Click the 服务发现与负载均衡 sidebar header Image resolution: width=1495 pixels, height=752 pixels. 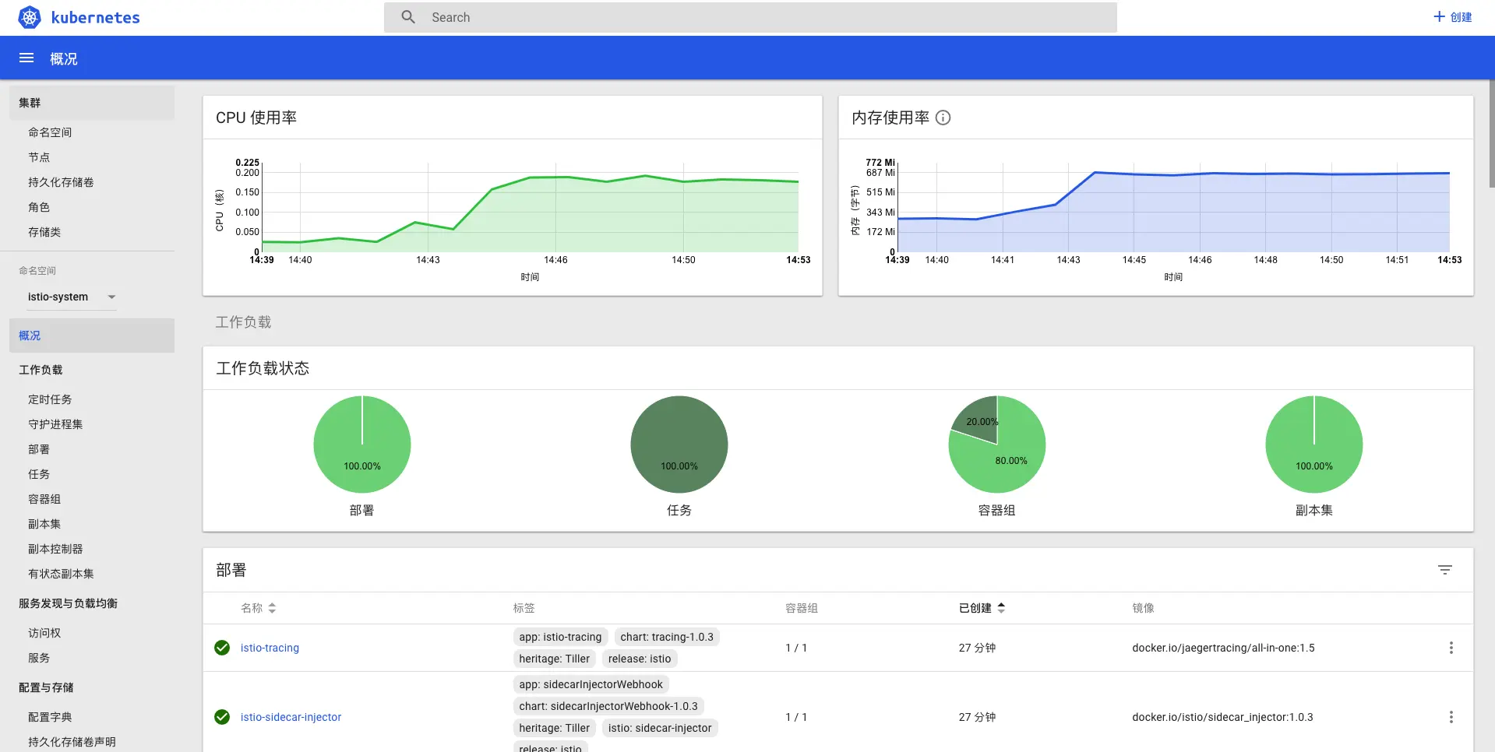coord(68,603)
